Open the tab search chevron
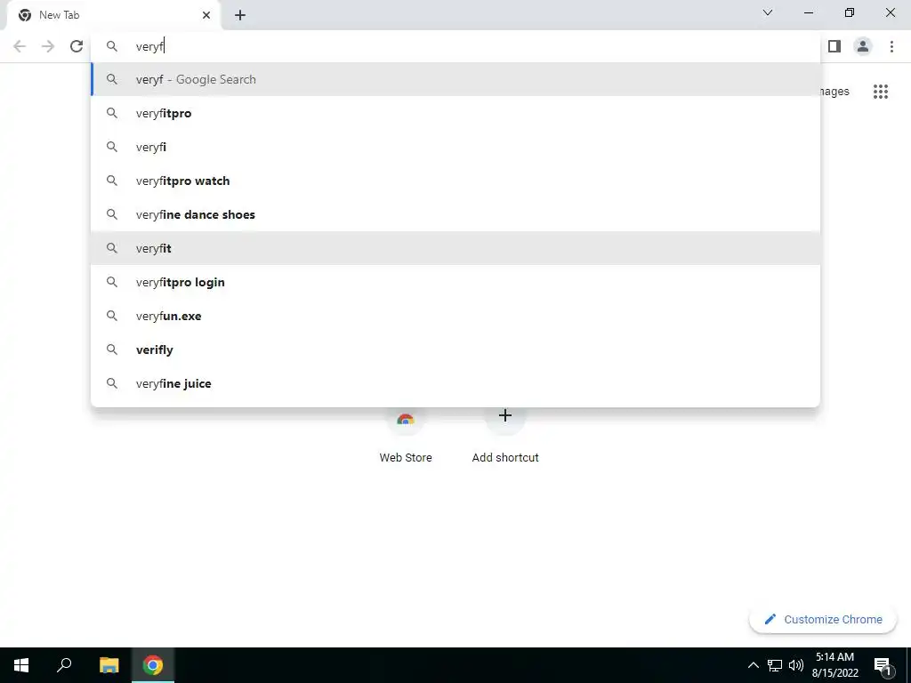911x683 pixels. 768,12
